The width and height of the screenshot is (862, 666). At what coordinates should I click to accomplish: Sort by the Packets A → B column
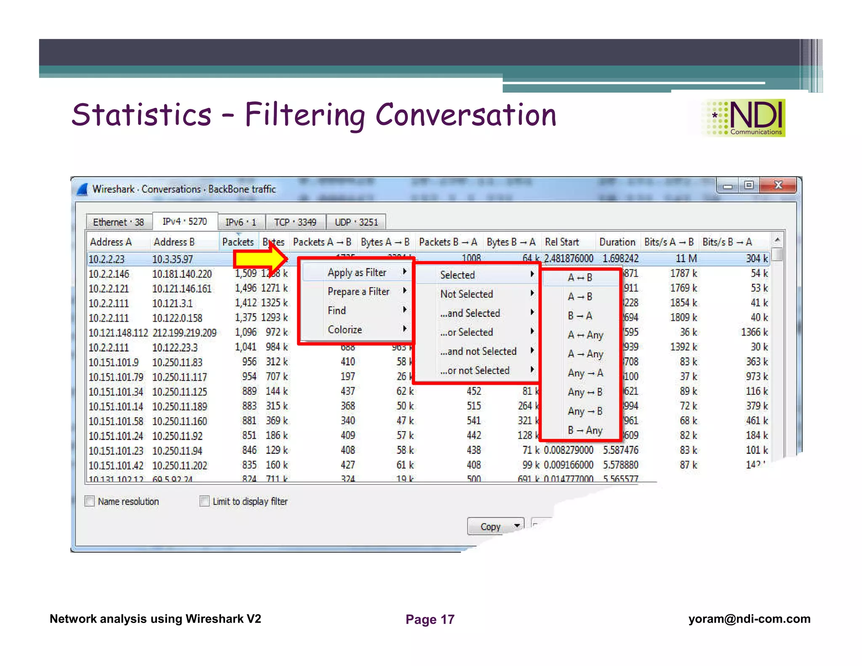tap(322, 242)
